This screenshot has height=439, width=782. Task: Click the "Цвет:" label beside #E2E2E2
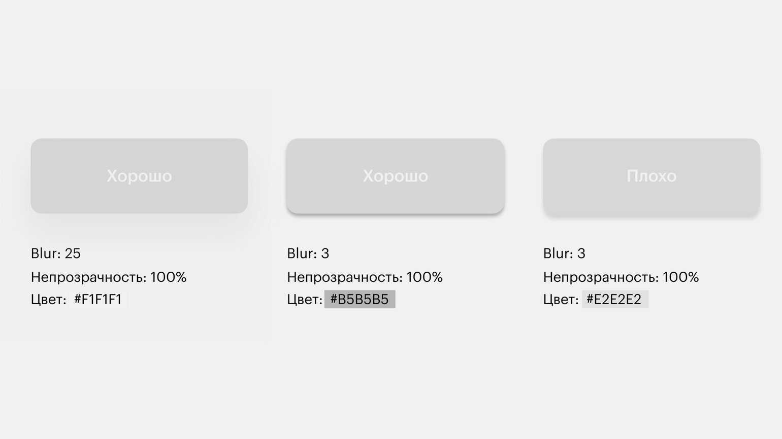coord(561,300)
